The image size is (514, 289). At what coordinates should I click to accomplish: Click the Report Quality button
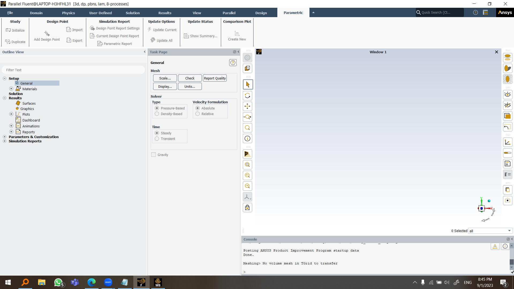click(x=215, y=78)
